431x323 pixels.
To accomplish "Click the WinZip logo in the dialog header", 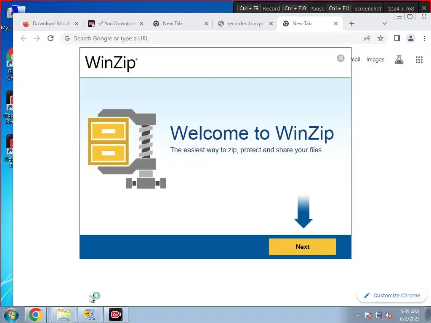I will [111, 63].
